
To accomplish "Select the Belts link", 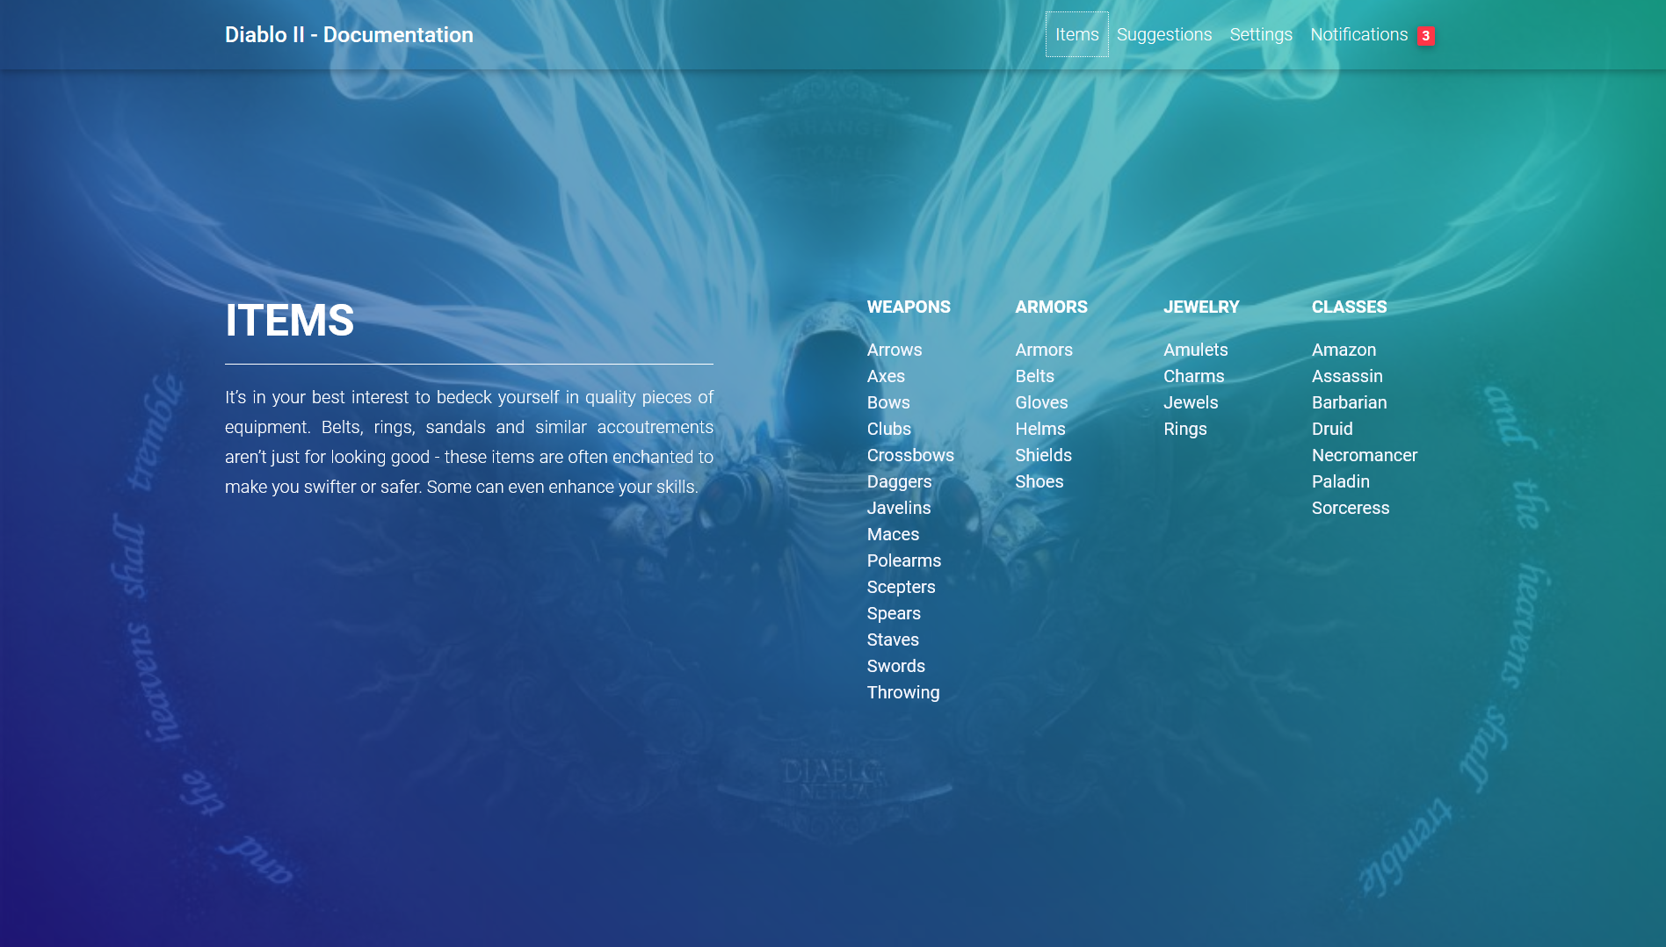I will 1035,376.
